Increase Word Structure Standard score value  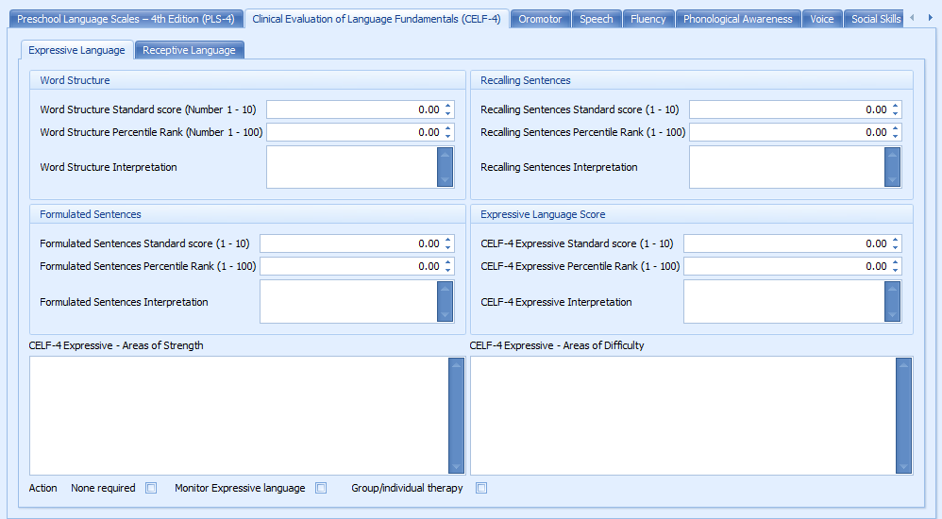(447, 107)
